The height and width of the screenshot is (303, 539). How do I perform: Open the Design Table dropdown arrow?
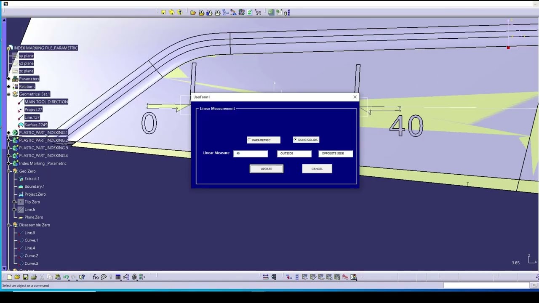point(121,280)
